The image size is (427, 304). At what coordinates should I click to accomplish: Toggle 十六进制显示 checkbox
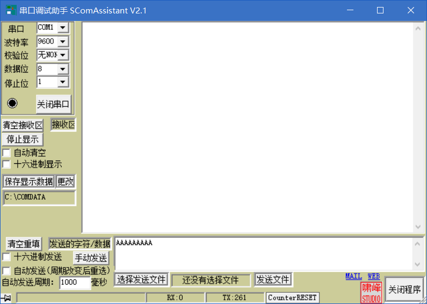click(x=6, y=164)
